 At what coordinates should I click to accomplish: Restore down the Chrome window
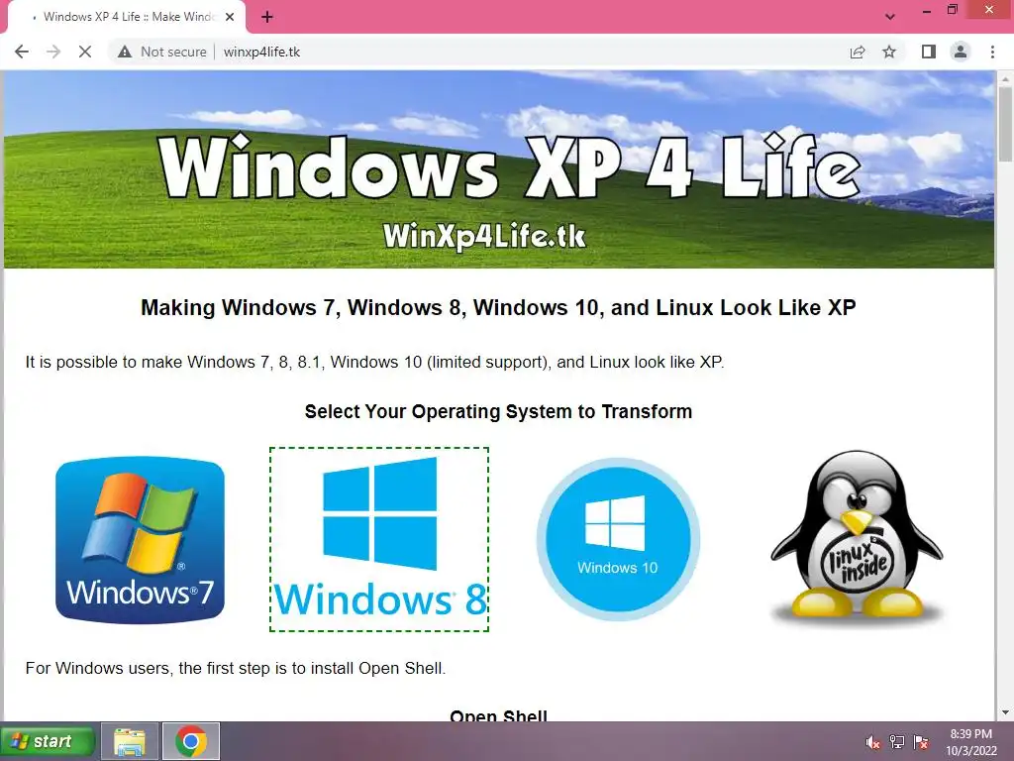(952, 10)
